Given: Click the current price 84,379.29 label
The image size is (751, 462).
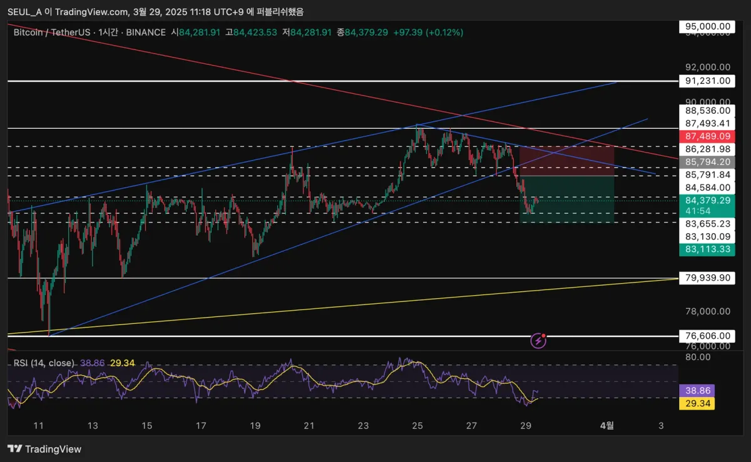Looking at the screenshot, I should 707,200.
